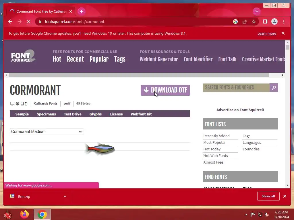Open the Foundries list

[x=251, y=149]
